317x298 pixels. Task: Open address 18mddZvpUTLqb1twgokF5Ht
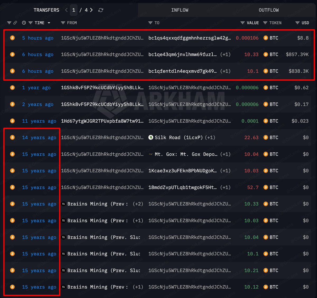183,187
